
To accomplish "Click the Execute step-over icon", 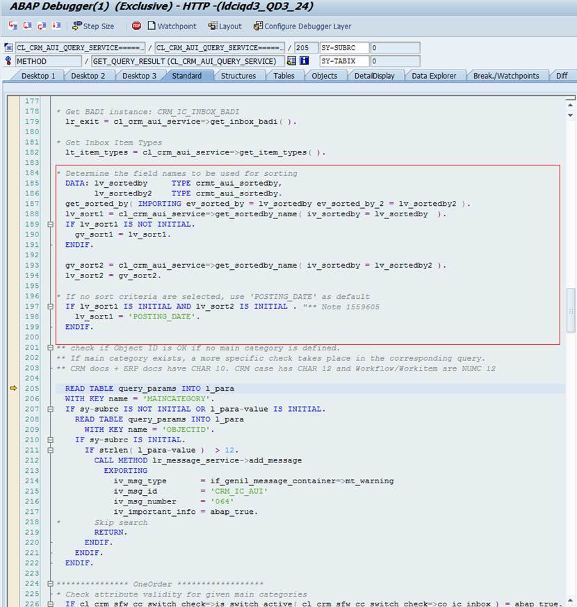I will pyautogui.click(x=27, y=26).
